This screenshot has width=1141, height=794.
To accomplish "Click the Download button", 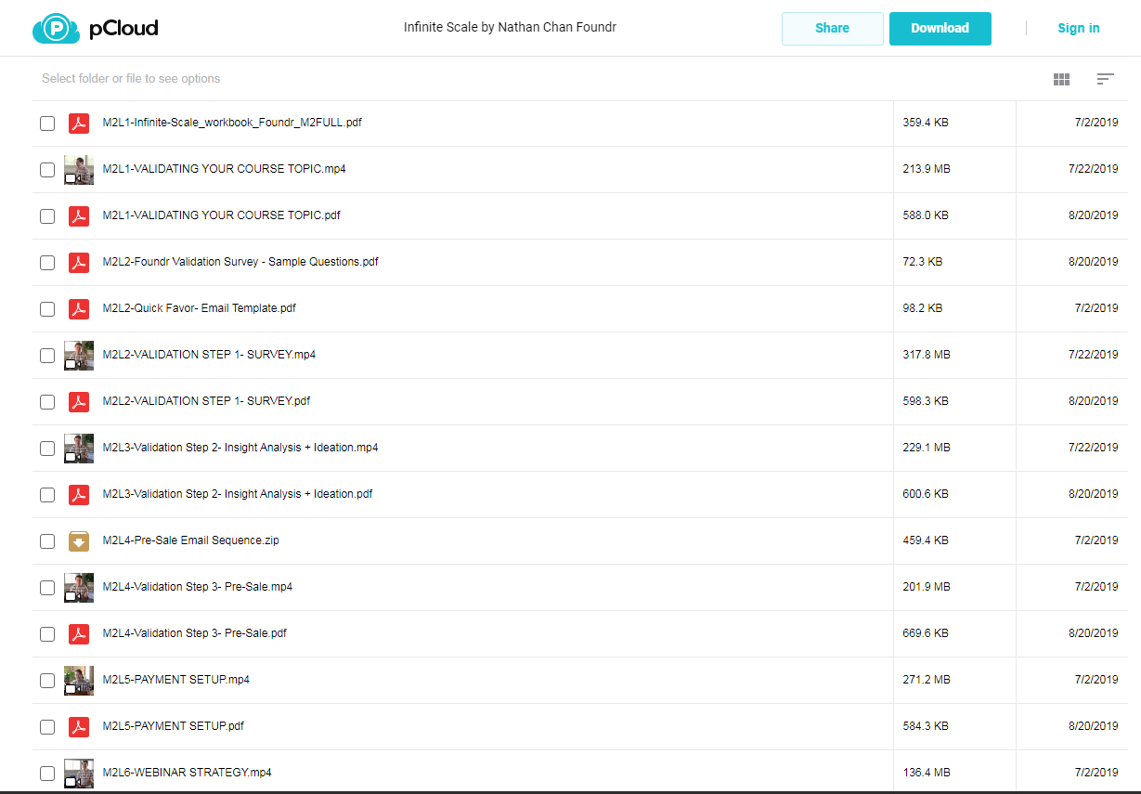I will [x=940, y=29].
